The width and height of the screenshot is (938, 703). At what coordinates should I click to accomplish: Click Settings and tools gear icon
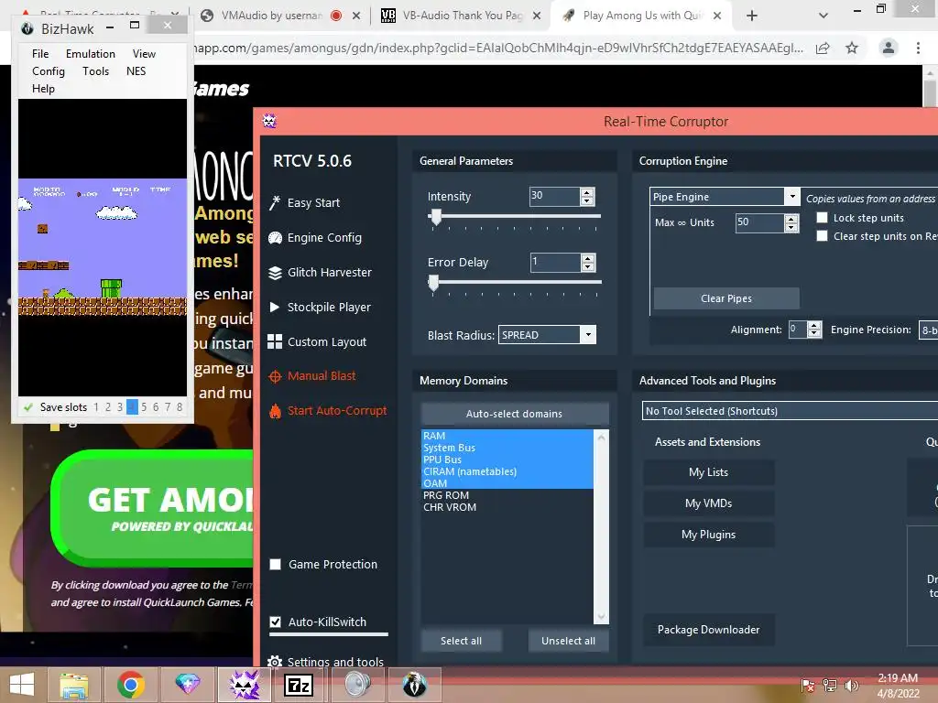click(275, 662)
